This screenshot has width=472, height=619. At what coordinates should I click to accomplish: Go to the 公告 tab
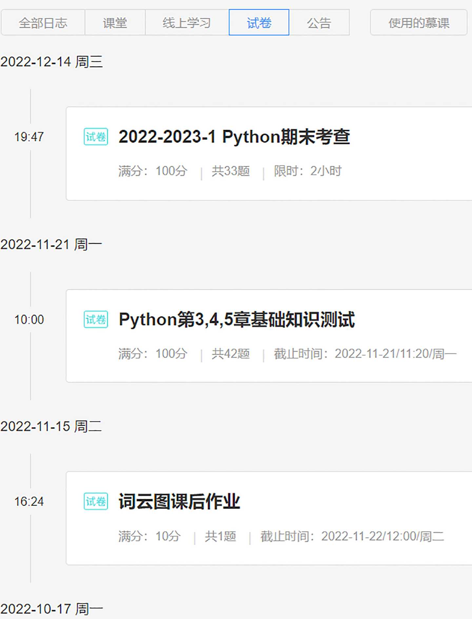point(319,23)
